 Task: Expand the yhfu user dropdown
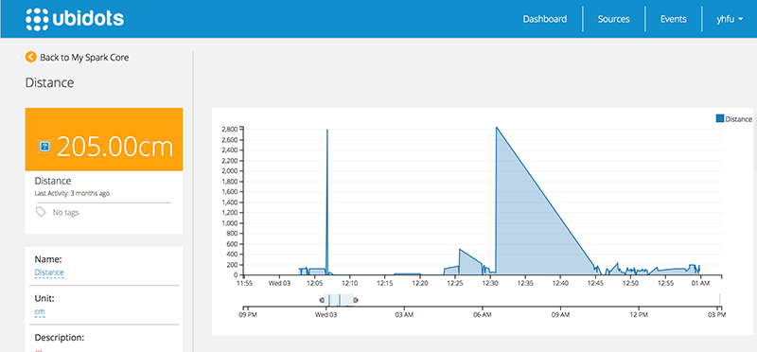point(730,19)
